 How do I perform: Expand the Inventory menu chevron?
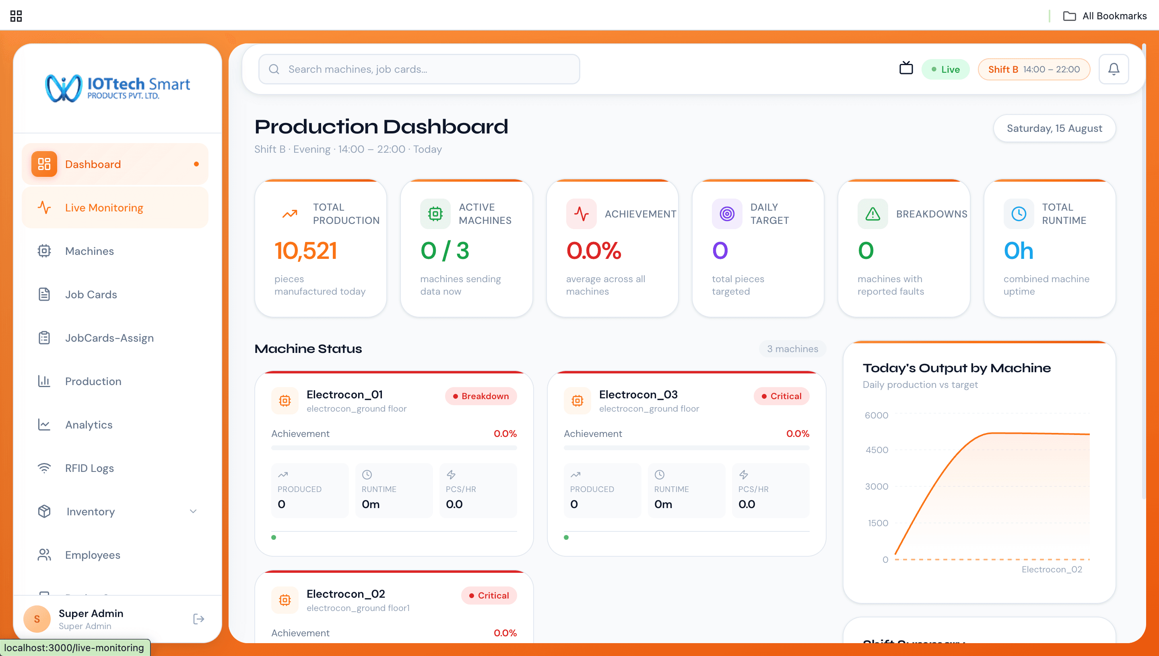pyautogui.click(x=193, y=511)
